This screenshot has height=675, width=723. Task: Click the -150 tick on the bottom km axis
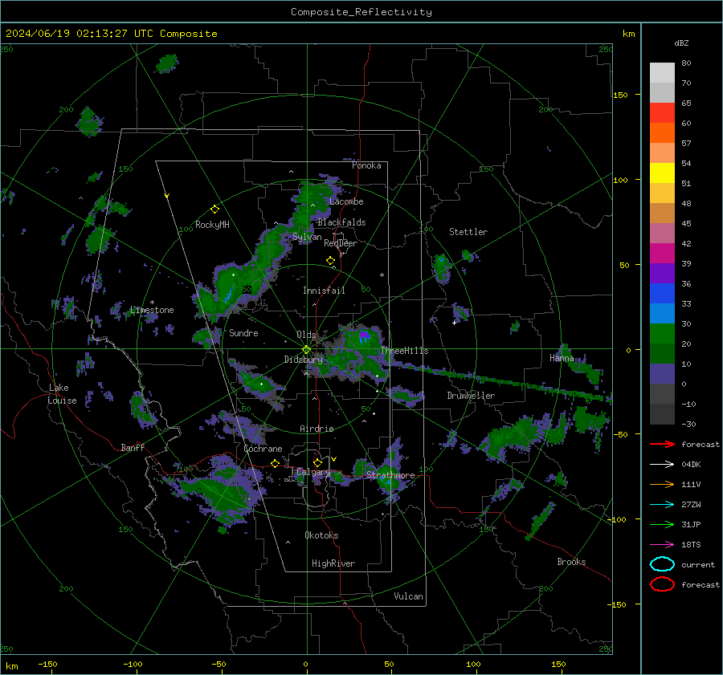[x=47, y=665]
